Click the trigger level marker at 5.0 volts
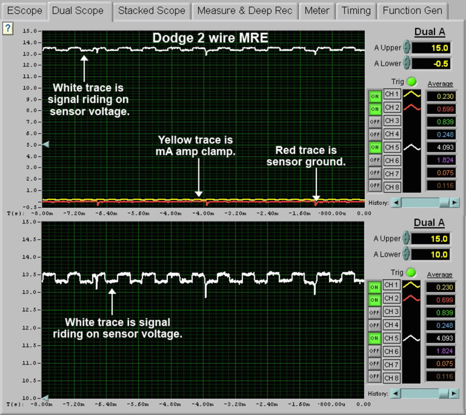The width and height of the screenshot is (466, 415). click(x=46, y=145)
